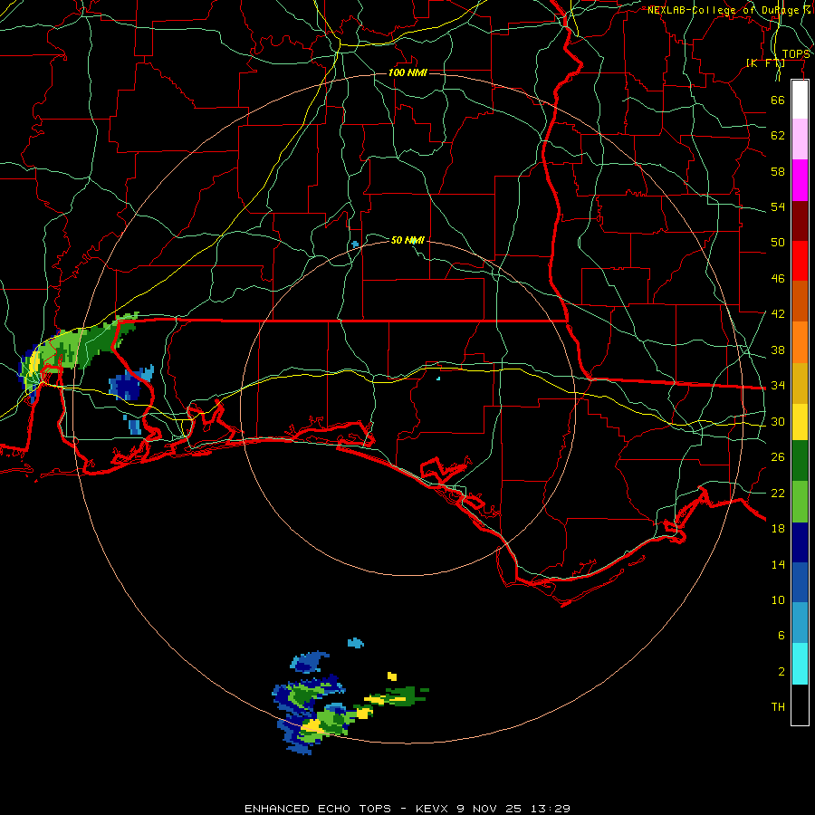Pick the dark maroon legend band

point(800,220)
